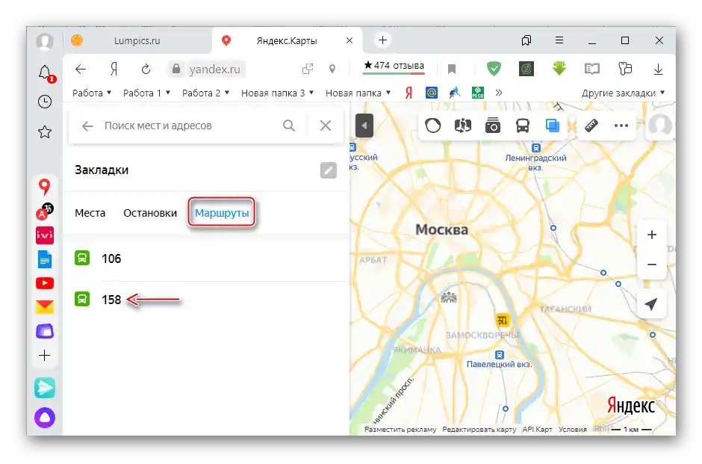Expand Новая папка bookmarks folder
This screenshot has width=702, height=464.
[358, 93]
